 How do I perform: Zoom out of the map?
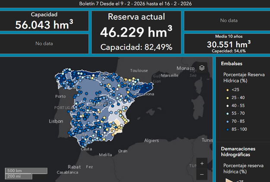point(202,174)
